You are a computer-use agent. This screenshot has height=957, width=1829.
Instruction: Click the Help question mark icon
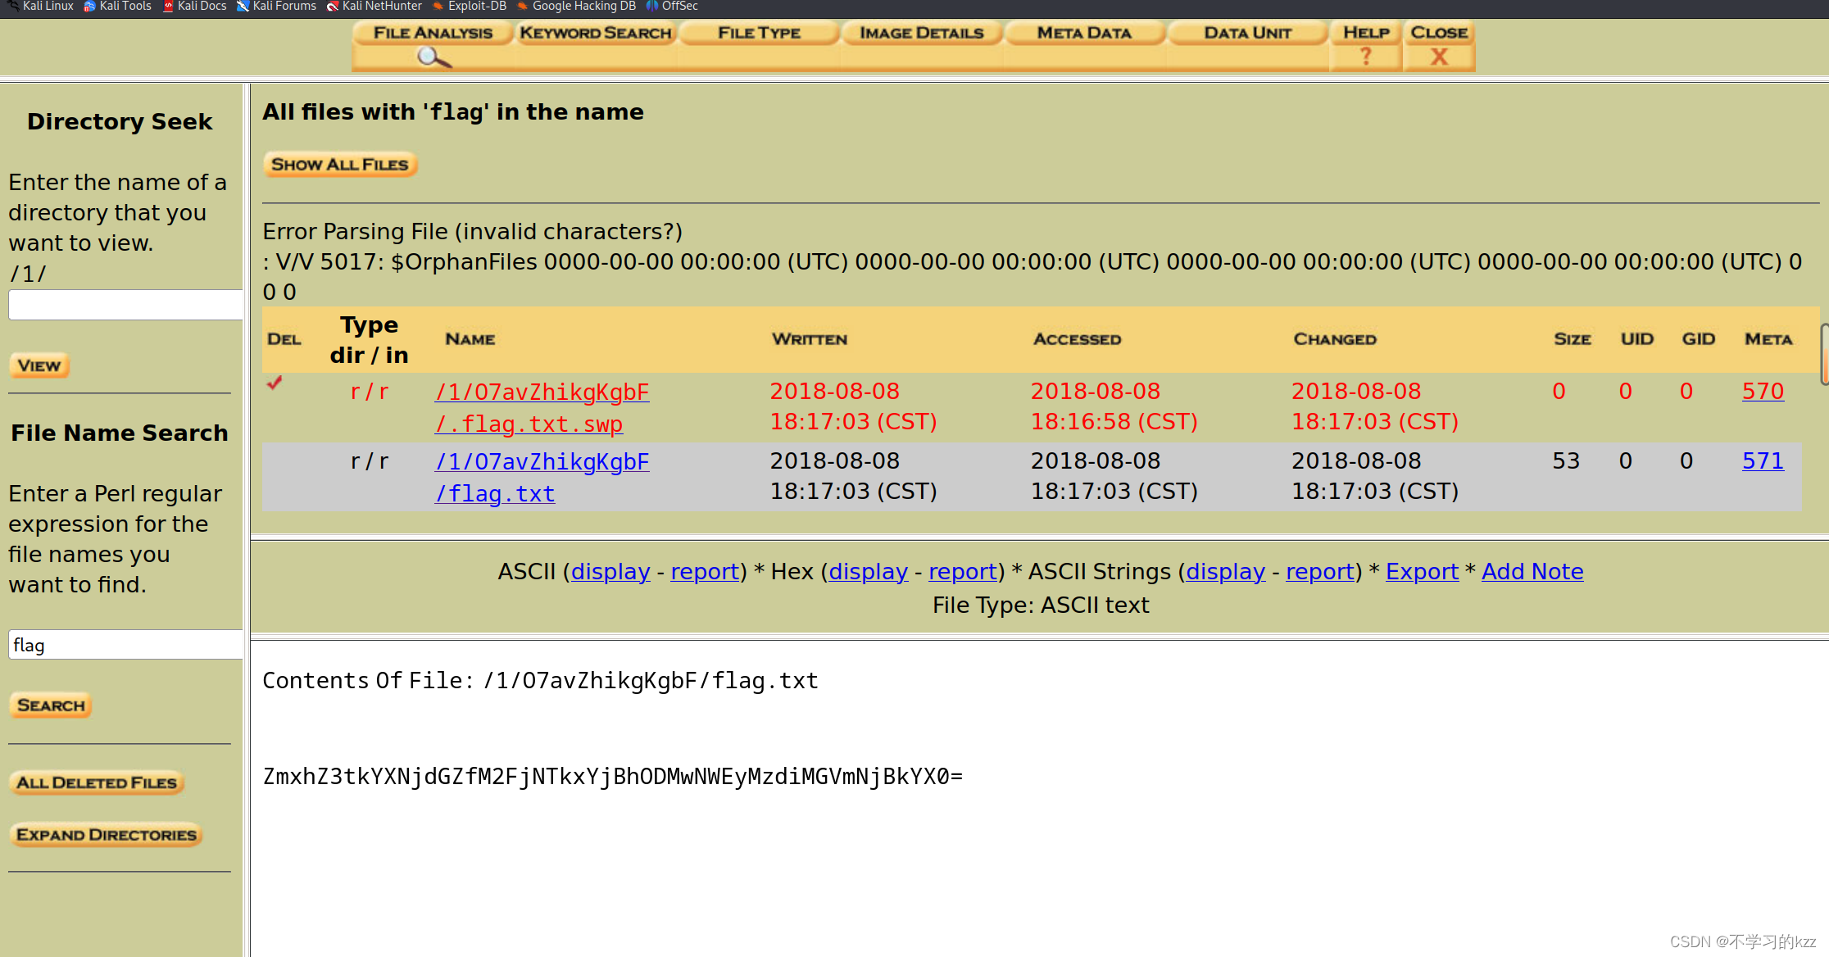tap(1365, 57)
